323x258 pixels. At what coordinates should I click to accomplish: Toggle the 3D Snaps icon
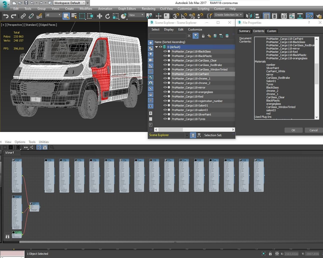176,16
